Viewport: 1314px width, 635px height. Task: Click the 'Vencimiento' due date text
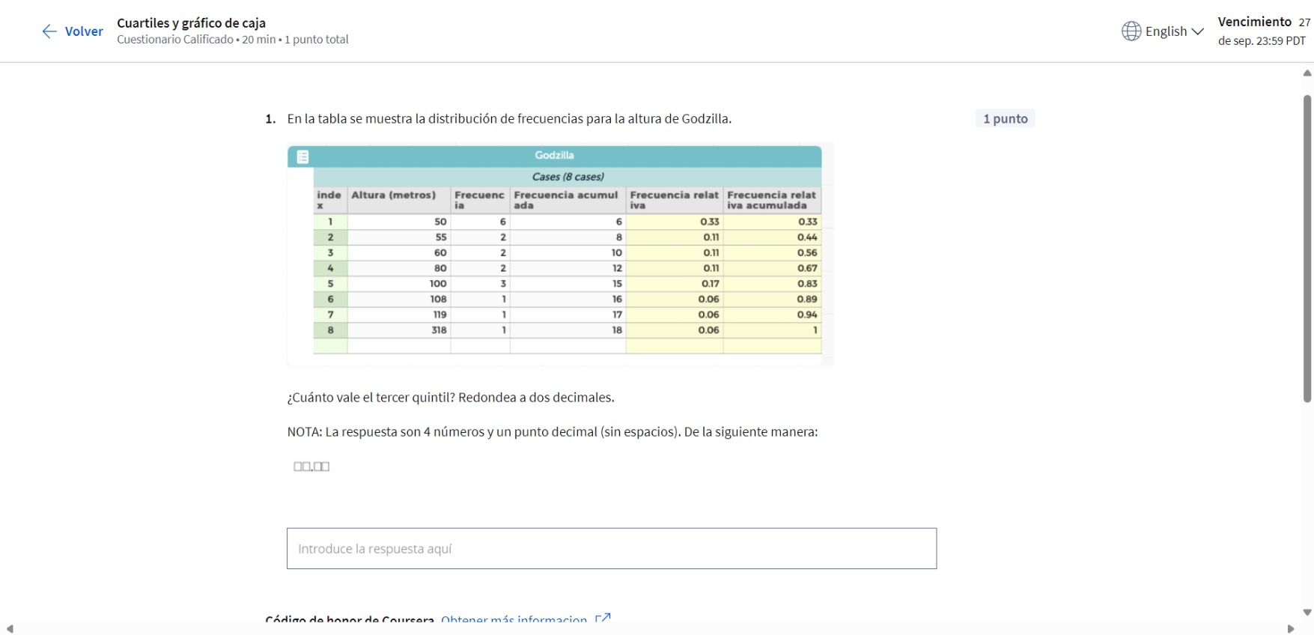[1255, 22]
